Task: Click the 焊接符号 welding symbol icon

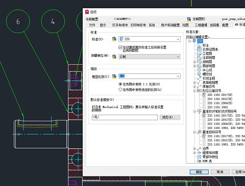Action: 199,87
